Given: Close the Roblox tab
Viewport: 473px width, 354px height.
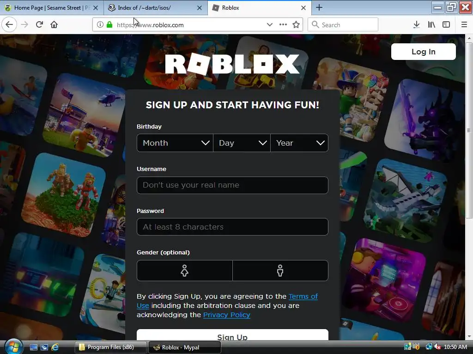Looking at the screenshot, I should click(x=303, y=8).
